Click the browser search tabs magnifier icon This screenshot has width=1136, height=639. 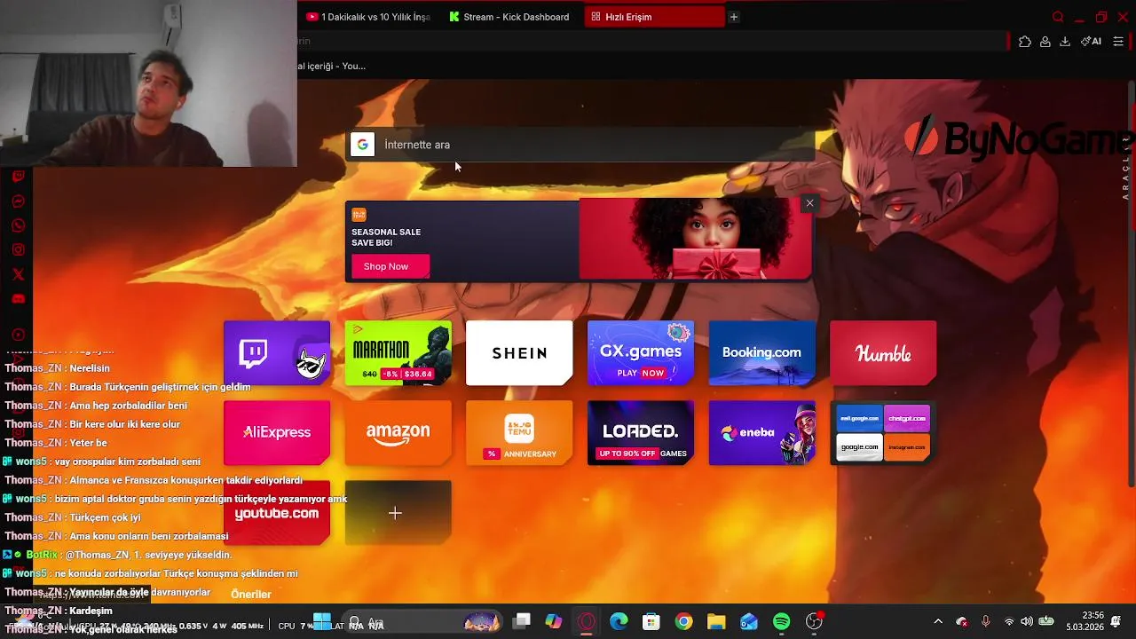coord(1057,17)
